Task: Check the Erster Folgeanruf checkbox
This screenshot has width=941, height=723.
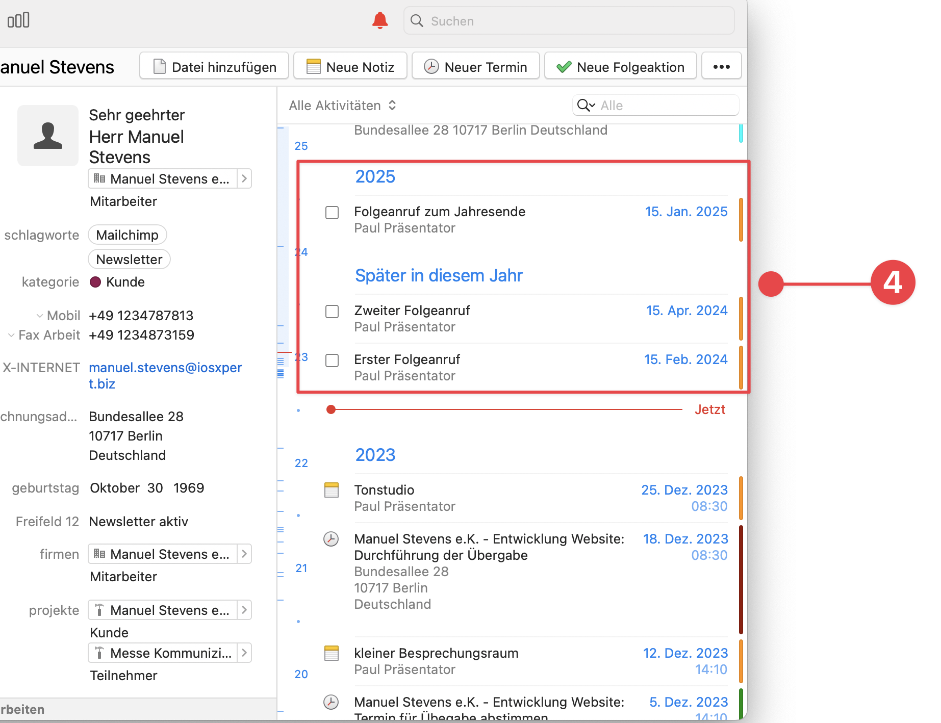Action: pyautogui.click(x=332, y=360)
